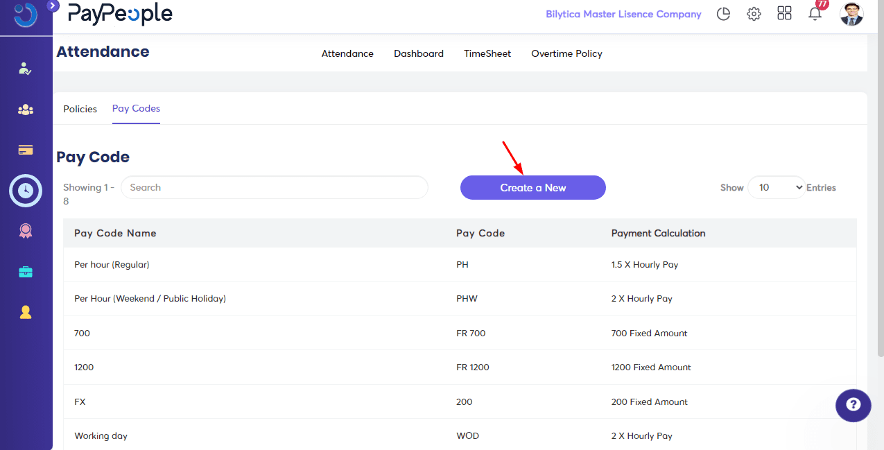This screenshot has width=884, height=450.
Task: Open the Overtime Policy menu item
Action: click(566, 53)
